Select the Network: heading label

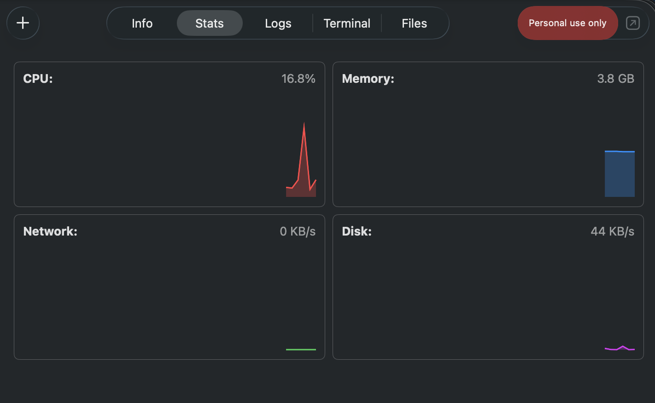pyautogui.click(x=50, y=231)
